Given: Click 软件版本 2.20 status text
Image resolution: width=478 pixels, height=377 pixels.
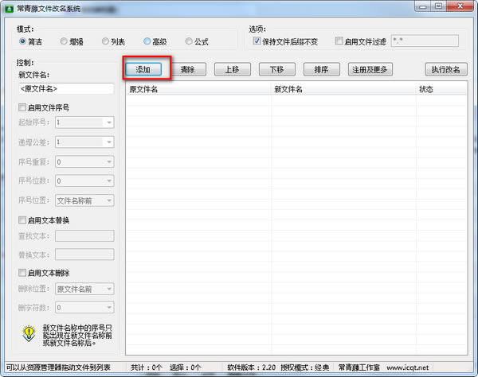Looking at the screenshot, I should coord(252,367).
